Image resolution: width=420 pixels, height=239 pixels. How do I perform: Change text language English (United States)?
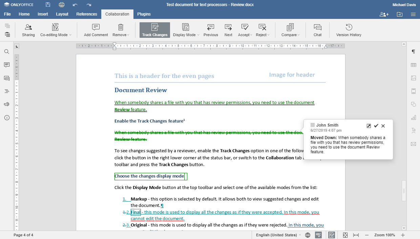(278, 235)
